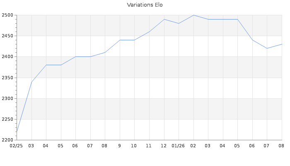Click the line peak at 02 reaching 2500
Viewport: 290px width, 166px height.
tap(193, 15)
